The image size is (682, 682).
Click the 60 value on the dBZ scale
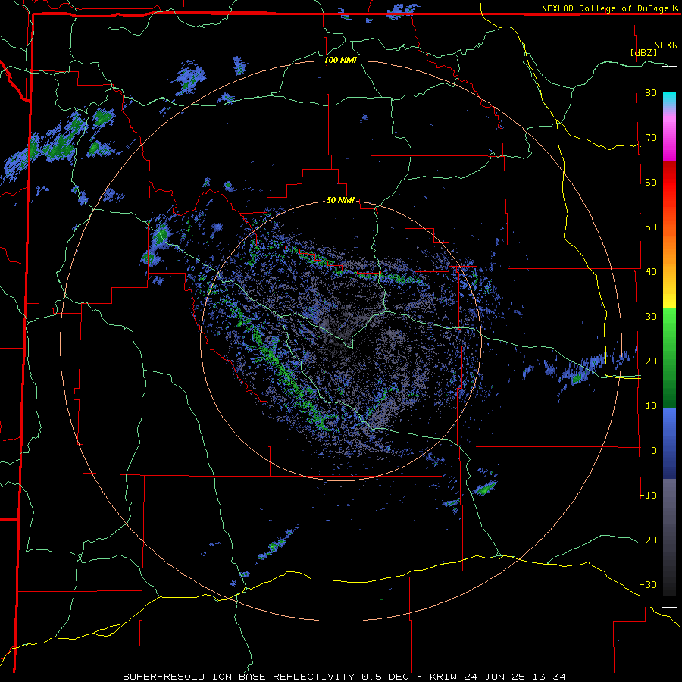[651, 182]
